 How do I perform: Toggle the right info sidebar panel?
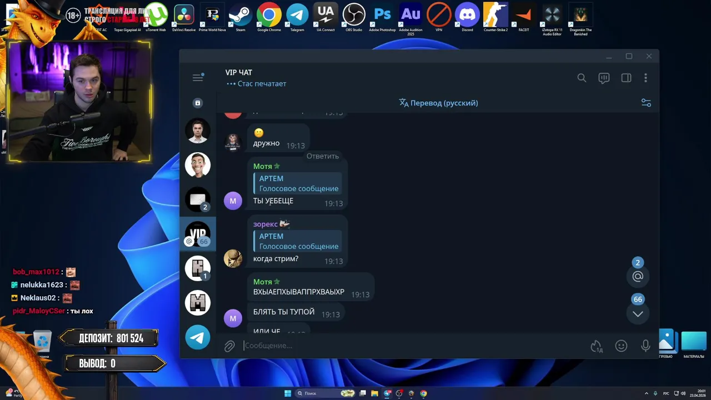point(626,78)
